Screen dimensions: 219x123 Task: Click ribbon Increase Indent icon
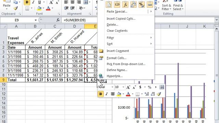[x=72, y=8]
